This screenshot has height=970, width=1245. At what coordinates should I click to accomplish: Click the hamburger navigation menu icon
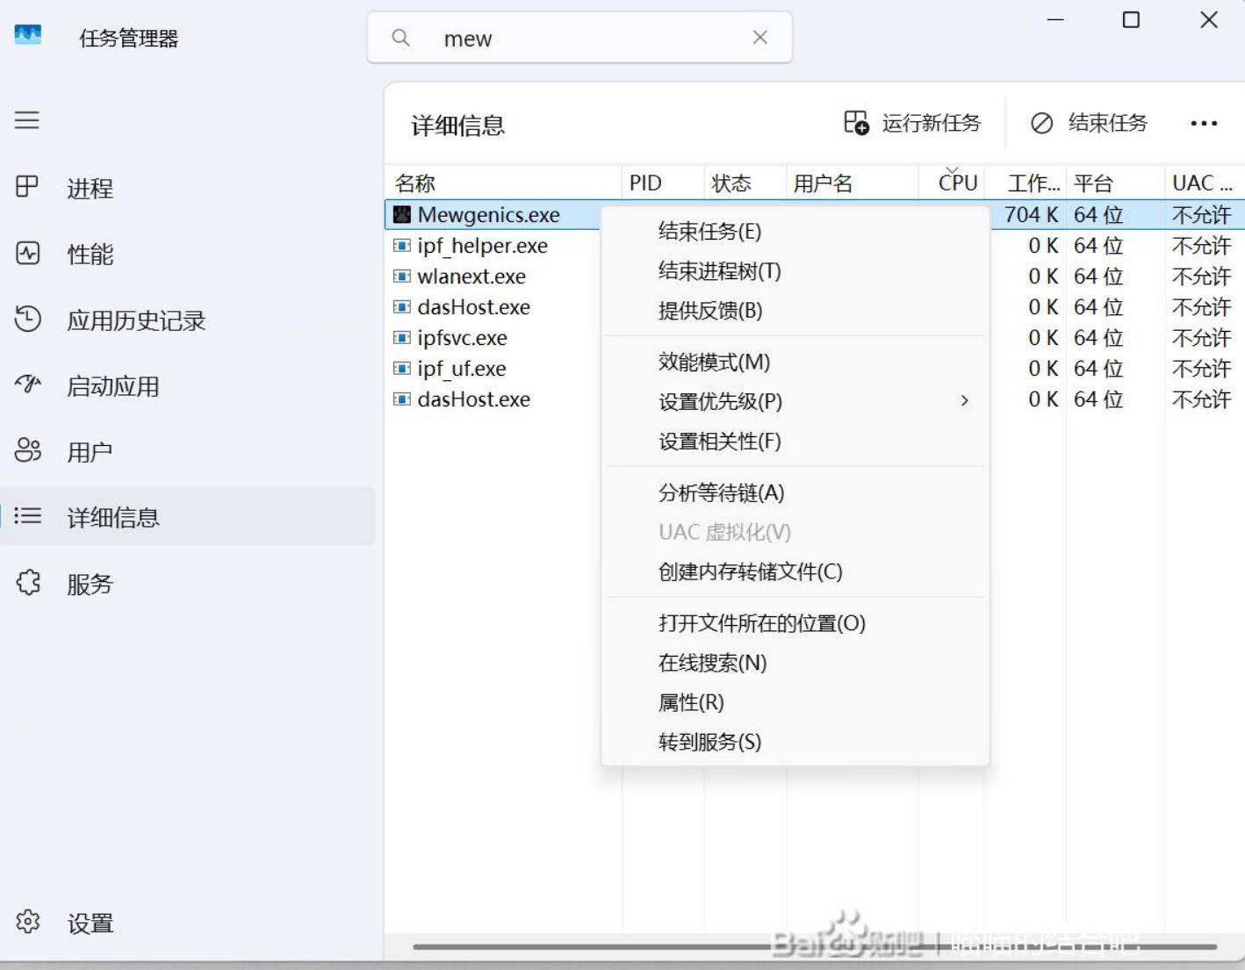pos(27,119)
